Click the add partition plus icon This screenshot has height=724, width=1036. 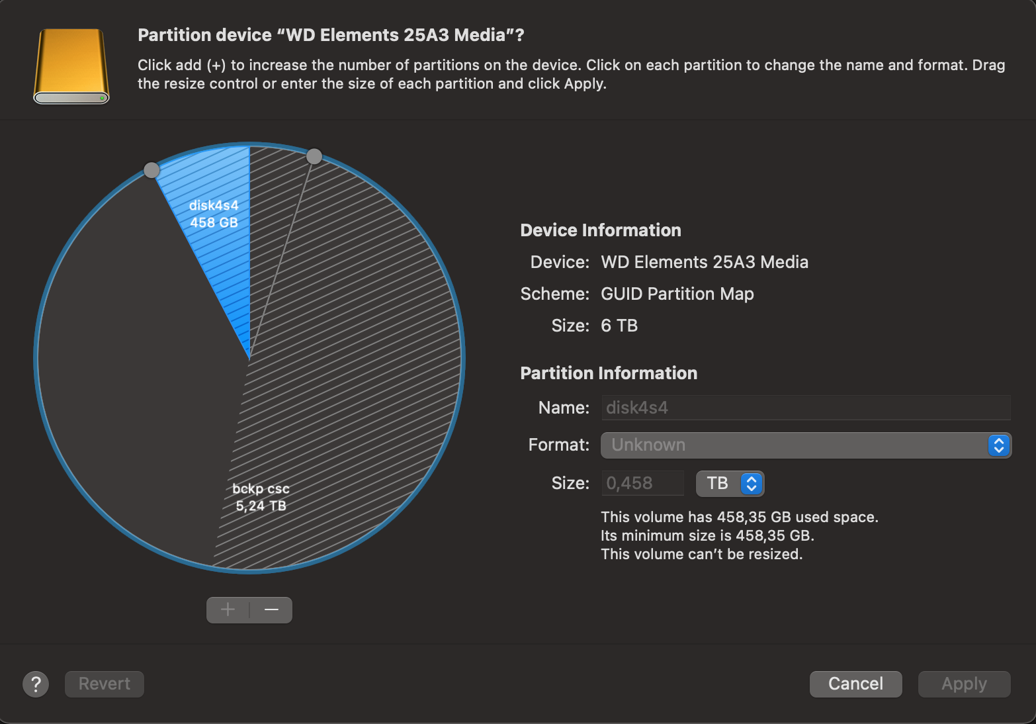(x=228, y=610)
